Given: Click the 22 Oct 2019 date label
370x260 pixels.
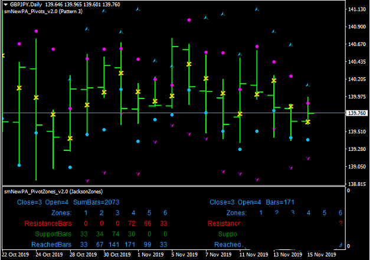Looking at the screenshot, I should pos(16,256).
